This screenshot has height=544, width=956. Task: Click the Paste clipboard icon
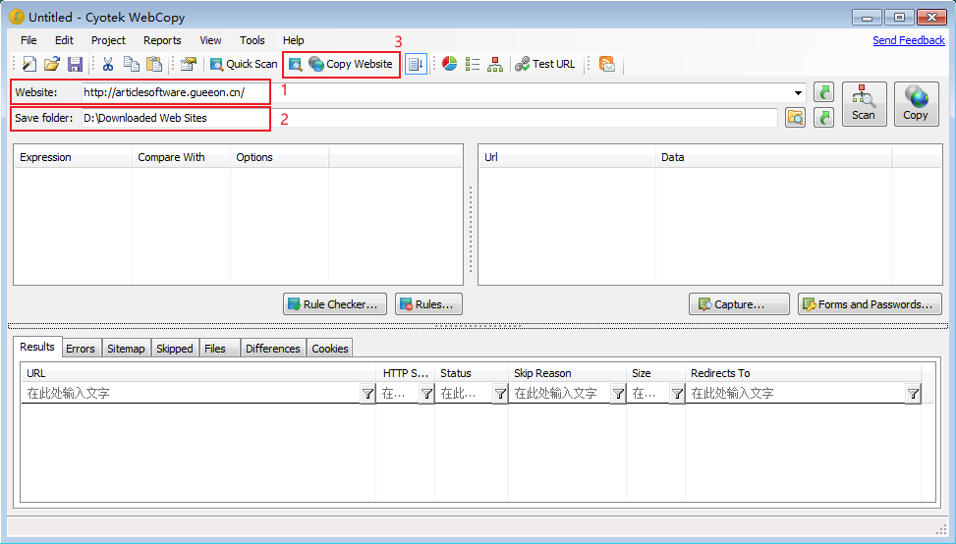pyautogui.click(x=154, y=64)
